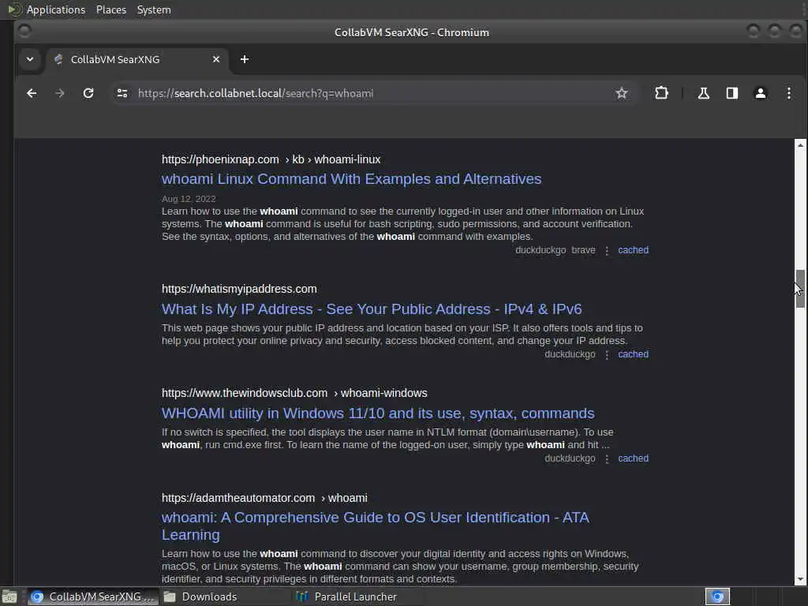Click the window menu button in title bar
Viewport: 808px width, 606px height.
point(24,32)
